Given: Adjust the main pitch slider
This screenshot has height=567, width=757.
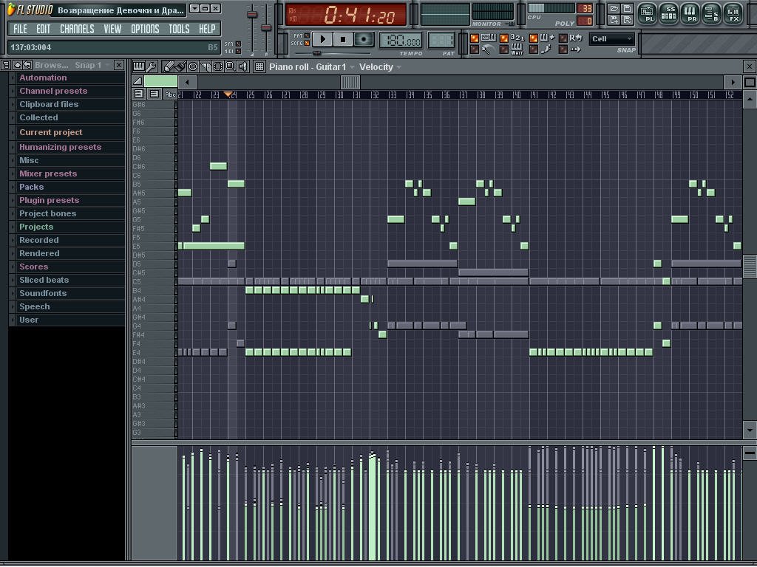Looking at the screenshot, I should 266,27.
